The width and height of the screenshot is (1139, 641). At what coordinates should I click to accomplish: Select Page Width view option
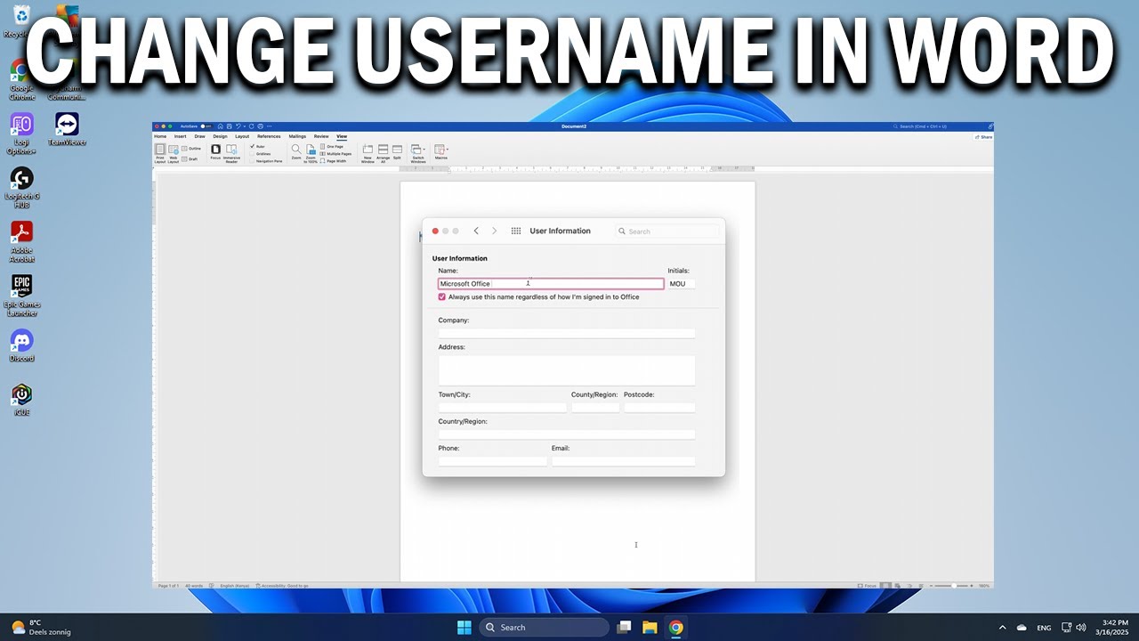pos(334,161)
